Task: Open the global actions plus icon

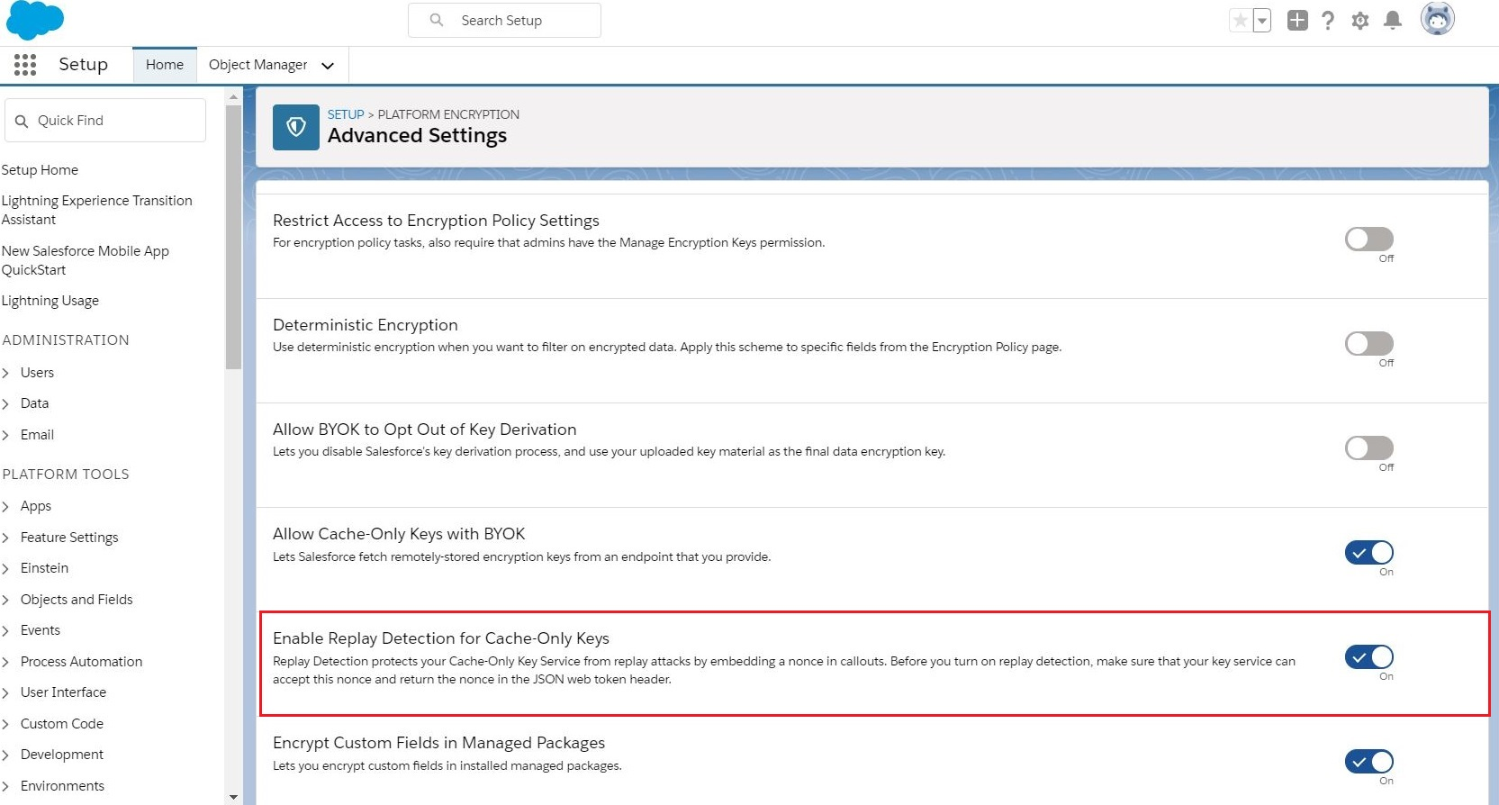Action: (x=1296, y=21)
